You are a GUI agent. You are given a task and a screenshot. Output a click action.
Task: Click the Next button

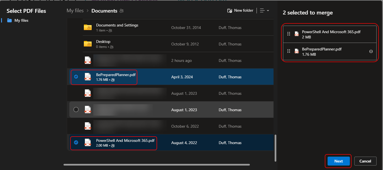coord(338,161)
